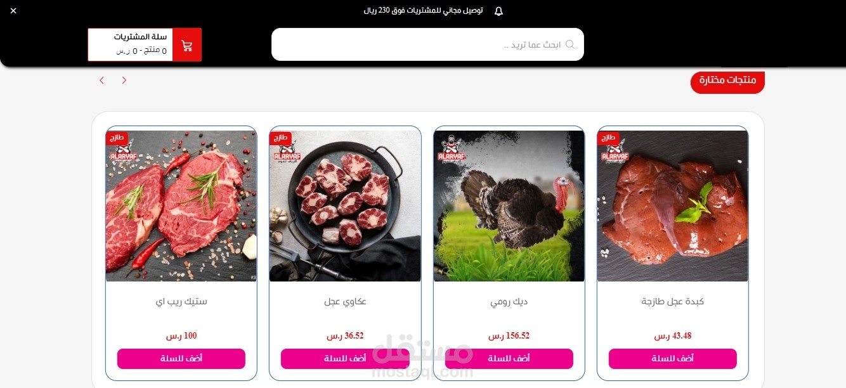
Task: Add كبدة عجل طازجة to cart
Action: (673, 358)
